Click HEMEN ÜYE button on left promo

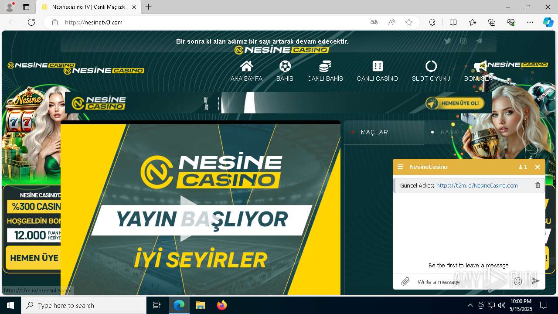coord(34,258)
